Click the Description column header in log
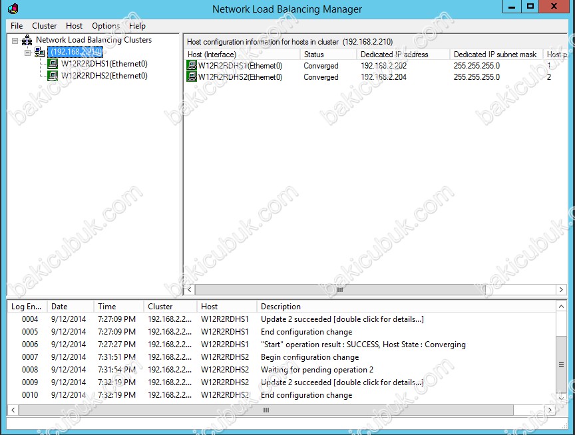The width and height of the screenshot is (575, 435). point(407,307)
